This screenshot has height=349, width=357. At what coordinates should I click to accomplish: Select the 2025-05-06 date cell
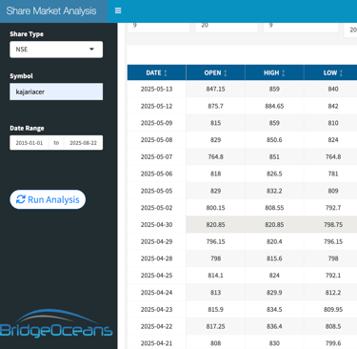156,174
